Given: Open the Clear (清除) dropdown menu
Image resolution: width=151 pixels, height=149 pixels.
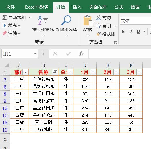Looking at the screenshot, I should click(19, 33).
